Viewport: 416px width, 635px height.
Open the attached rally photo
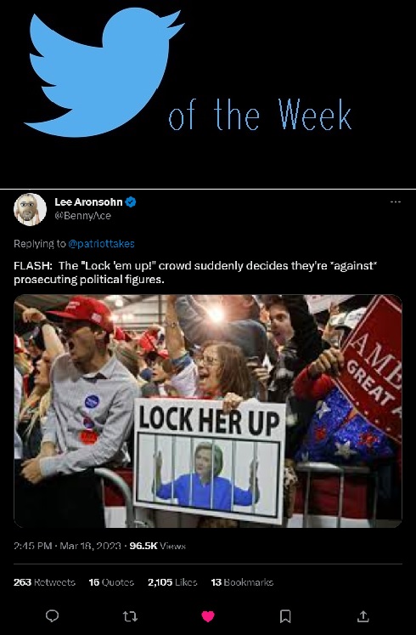coord(208,411)
